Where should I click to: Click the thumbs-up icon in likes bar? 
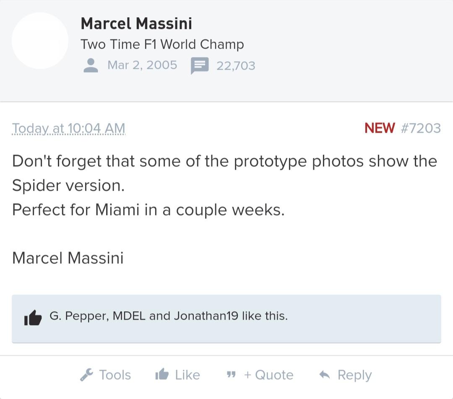[33, 318]
